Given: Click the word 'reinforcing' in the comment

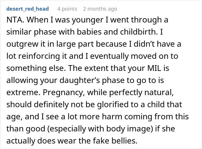Looking at the screenshot, I should (x=39, y=56).
